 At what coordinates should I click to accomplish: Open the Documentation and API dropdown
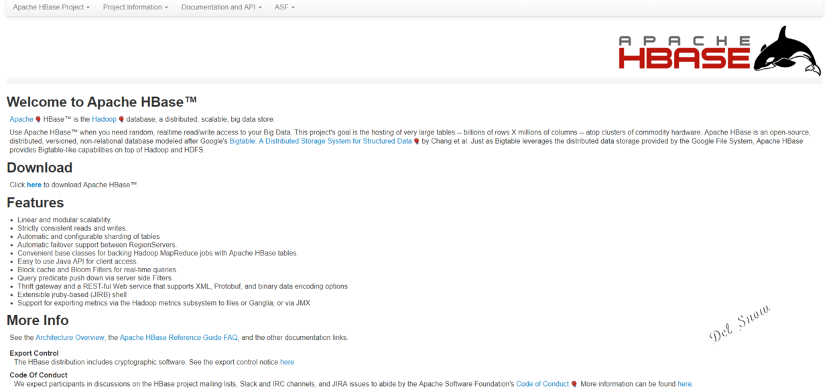[x=222, y=7]
